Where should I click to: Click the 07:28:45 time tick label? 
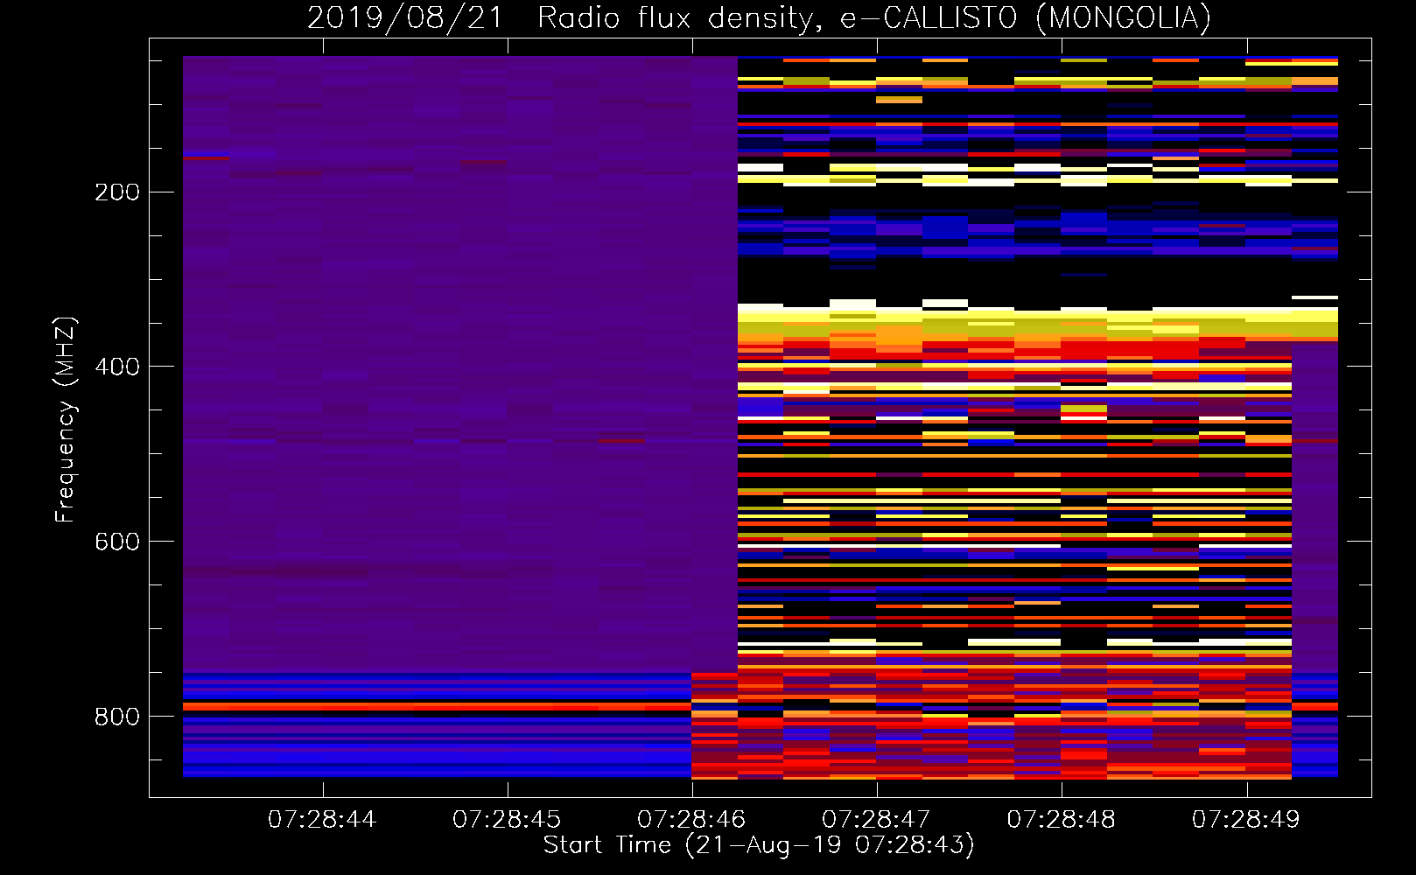point(507,820)
